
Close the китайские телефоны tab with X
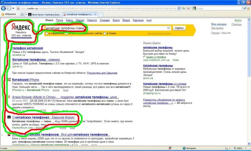pyautogui.click(x=95, y=14)
